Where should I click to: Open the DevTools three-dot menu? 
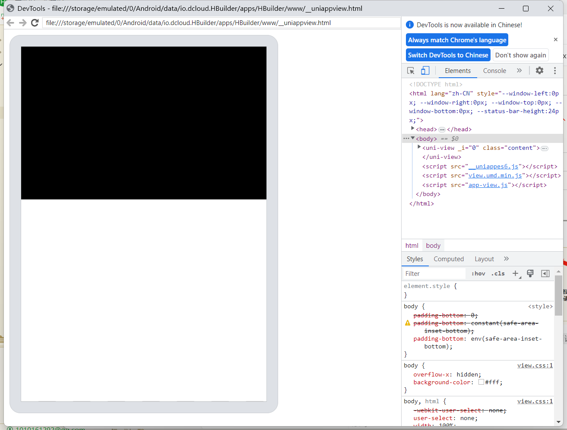pyautogui.click(x=555, y=70)
